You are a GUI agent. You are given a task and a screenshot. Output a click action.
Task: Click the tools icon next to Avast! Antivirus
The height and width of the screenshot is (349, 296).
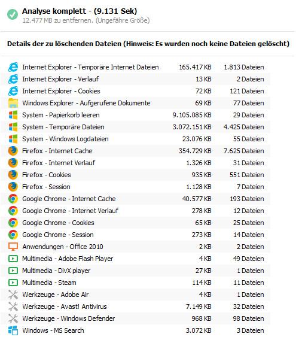[x=13, y=306]
